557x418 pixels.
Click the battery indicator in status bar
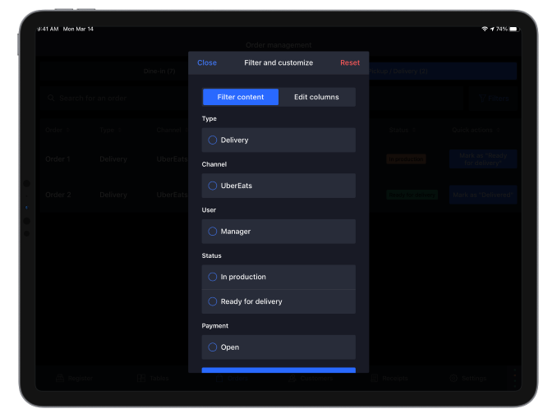click(x=513, y=29)
